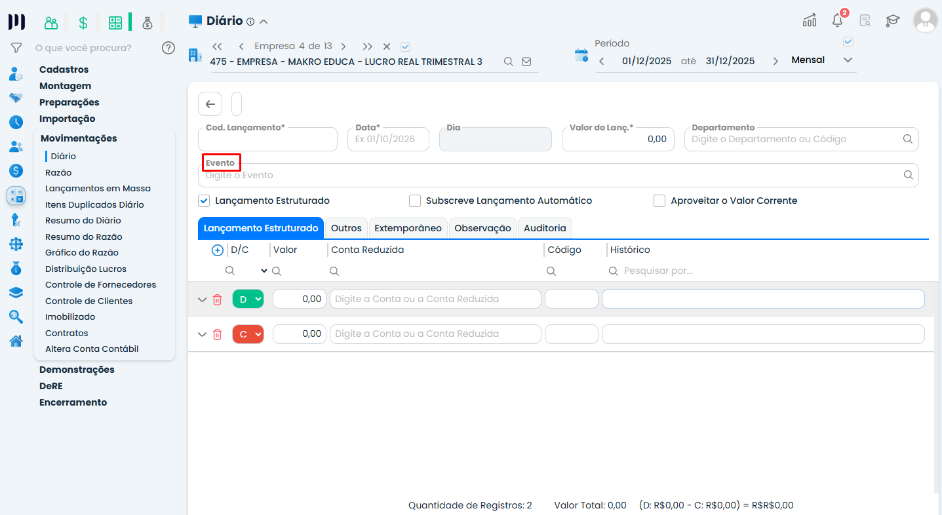942x515 pixels.
Task: Click the search icon beside company name
Action: 508,62
